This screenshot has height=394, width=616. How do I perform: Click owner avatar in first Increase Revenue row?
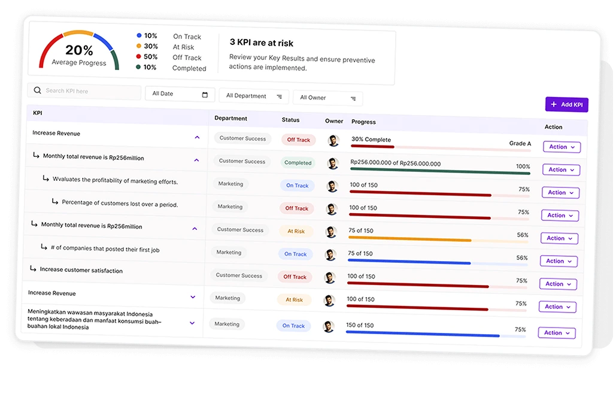(x=333, y=141)
